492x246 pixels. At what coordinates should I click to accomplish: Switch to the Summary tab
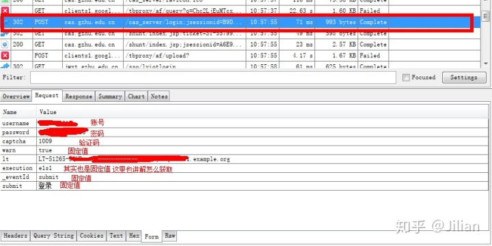coord(110,96)
